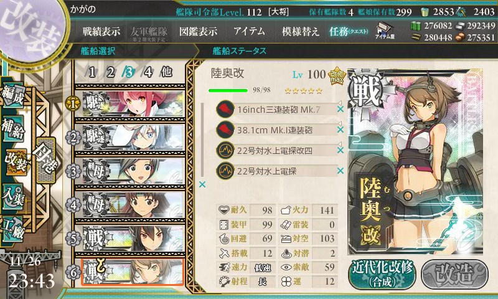Remove all equipment with the left X

click(x=202, y=184)
